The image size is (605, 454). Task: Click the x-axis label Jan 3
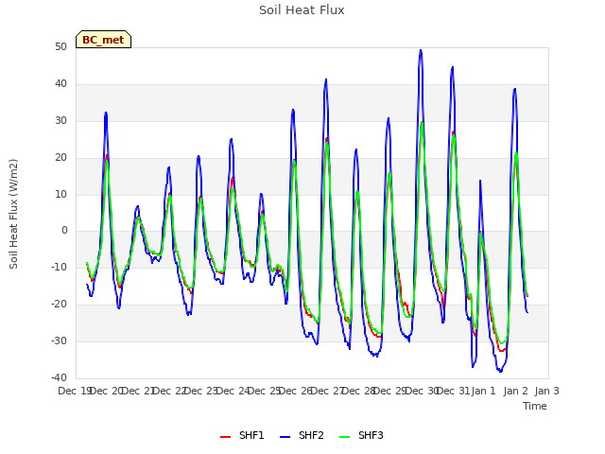coord(546,391)
